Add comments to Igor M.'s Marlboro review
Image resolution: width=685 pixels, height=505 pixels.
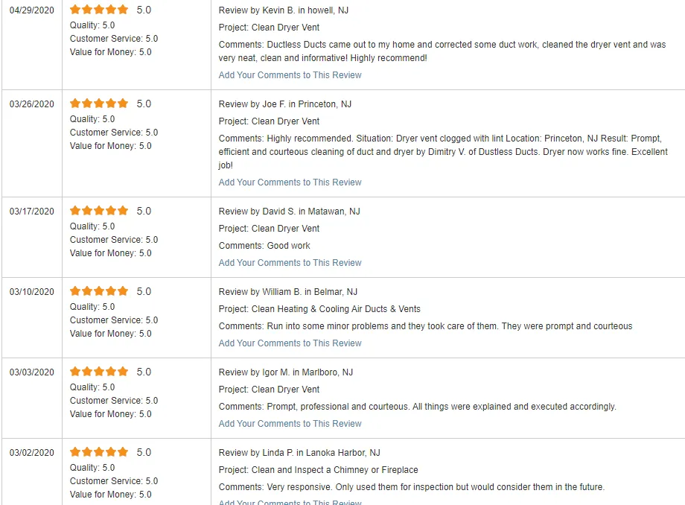pos(290,424)
